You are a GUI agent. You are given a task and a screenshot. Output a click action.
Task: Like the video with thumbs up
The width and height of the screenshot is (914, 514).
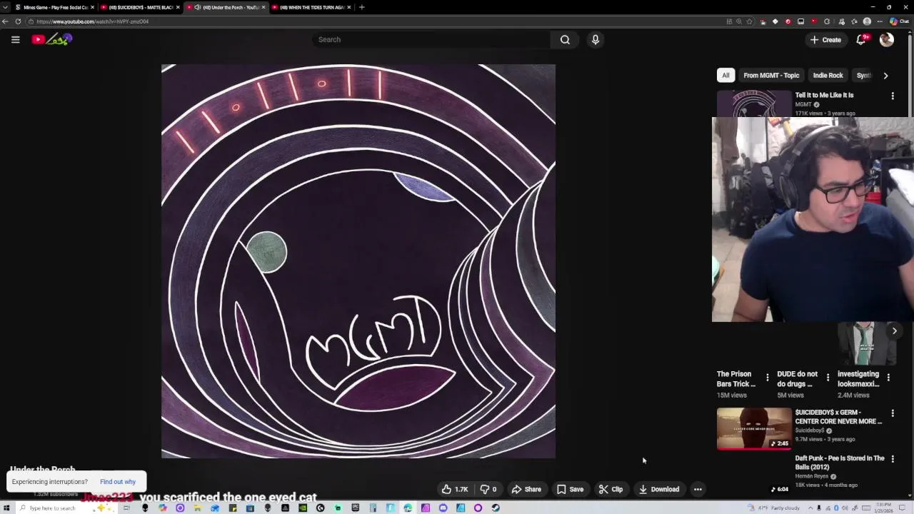point(455,489)
